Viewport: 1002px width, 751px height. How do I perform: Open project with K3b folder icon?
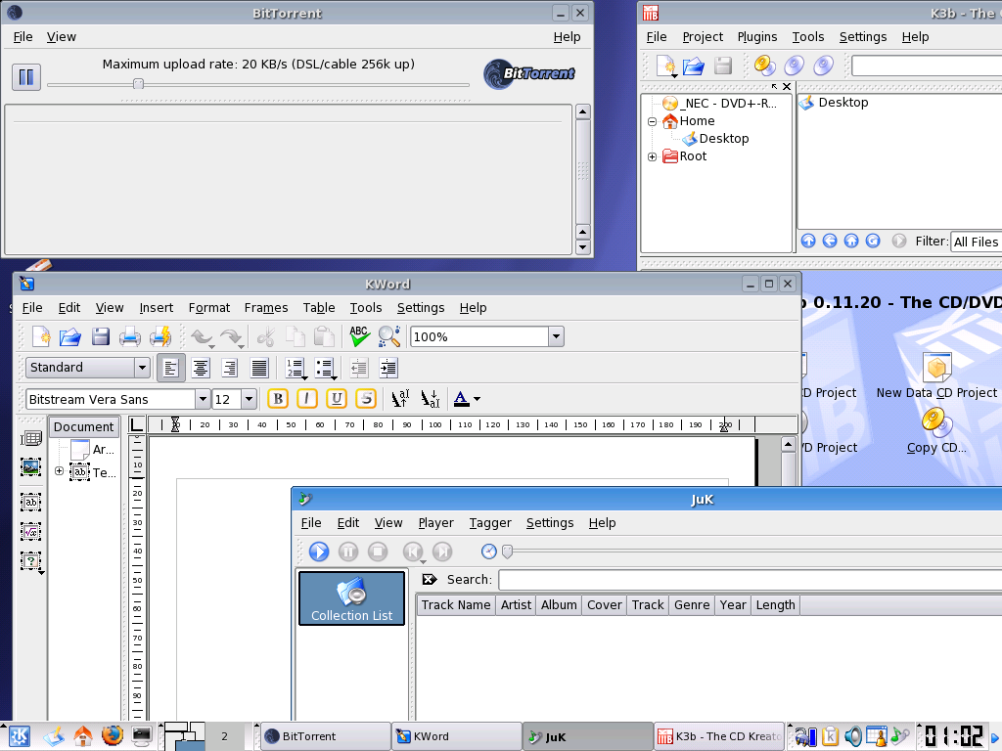coord(694,66)
